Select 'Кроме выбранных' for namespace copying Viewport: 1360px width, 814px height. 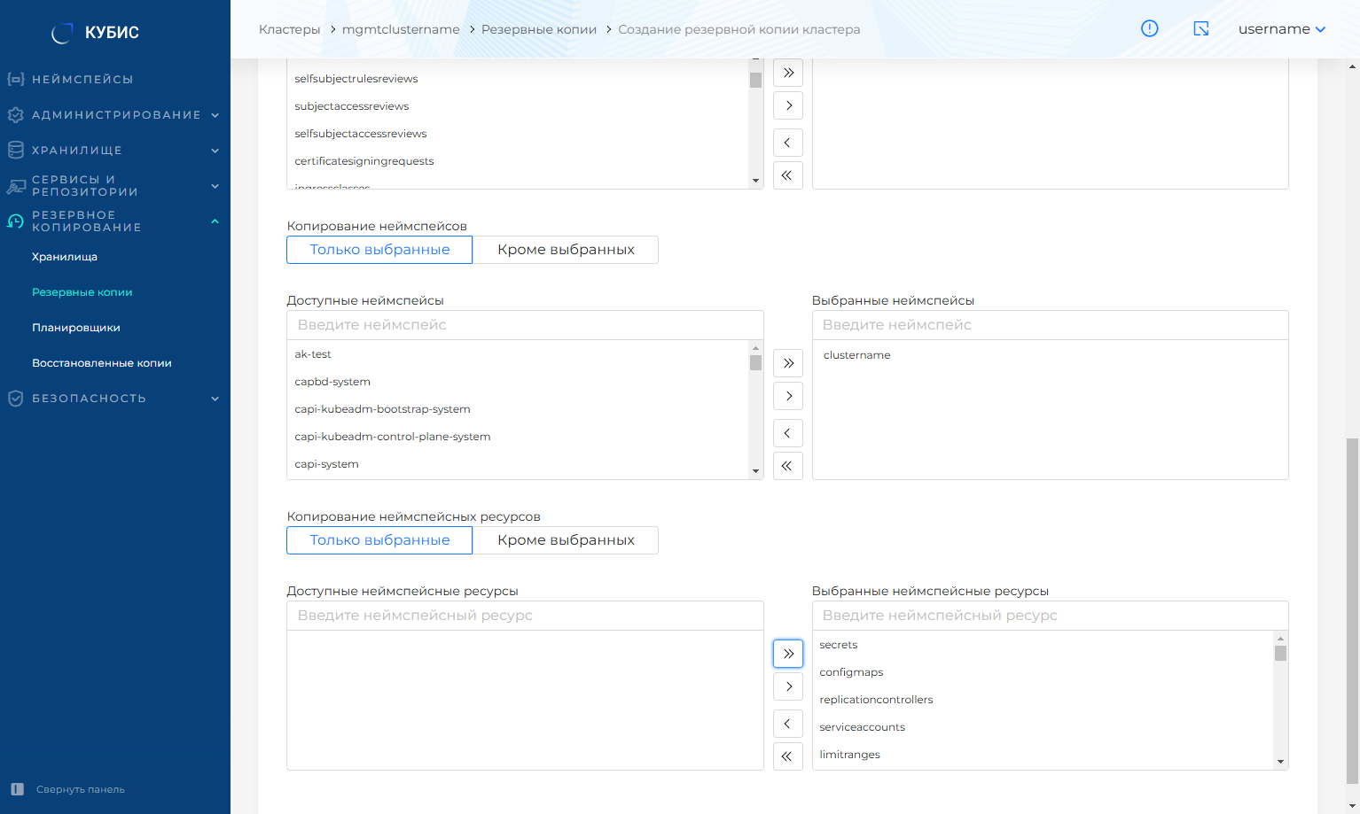[566, 250]
